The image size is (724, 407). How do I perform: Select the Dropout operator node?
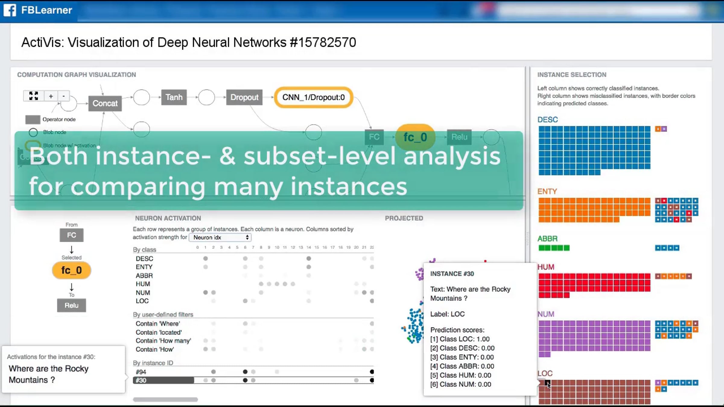tap(244, 97)
